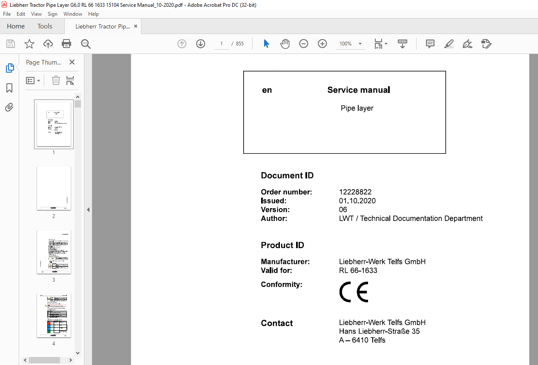Switch to the Tools tab
538x365 pixels.
point(45,26)
